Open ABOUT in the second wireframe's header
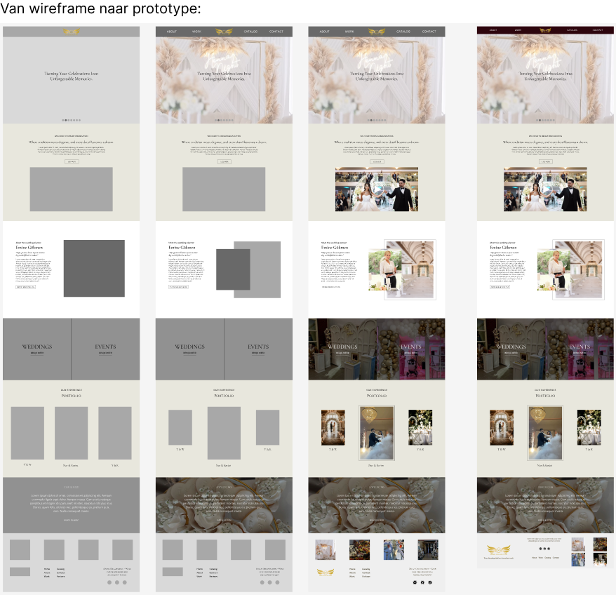Screen dimensions: 616x595 point(172,32)
